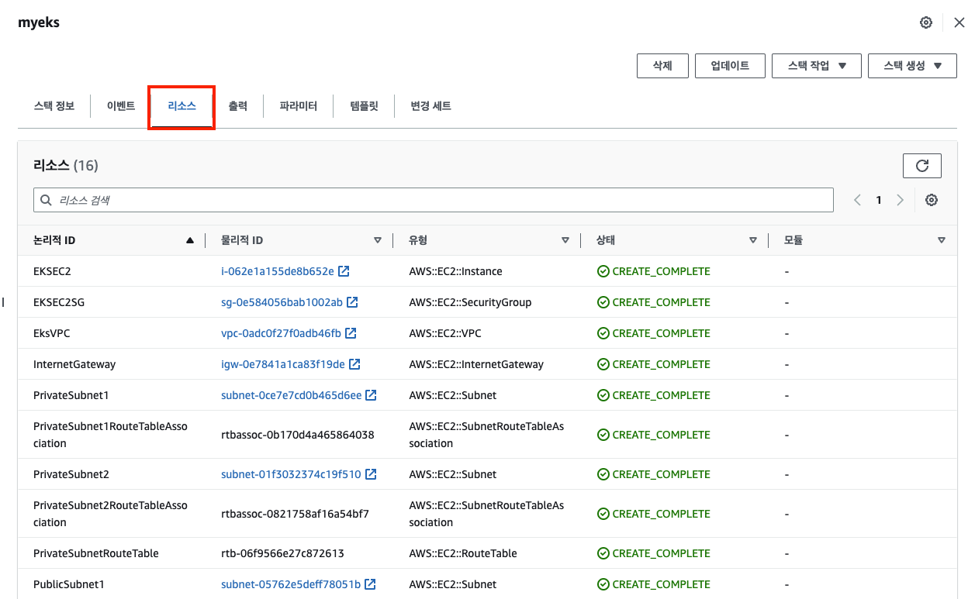Sort by 물리적 ID column arrow
The image size is (968, 599).
tap(378, 240)
